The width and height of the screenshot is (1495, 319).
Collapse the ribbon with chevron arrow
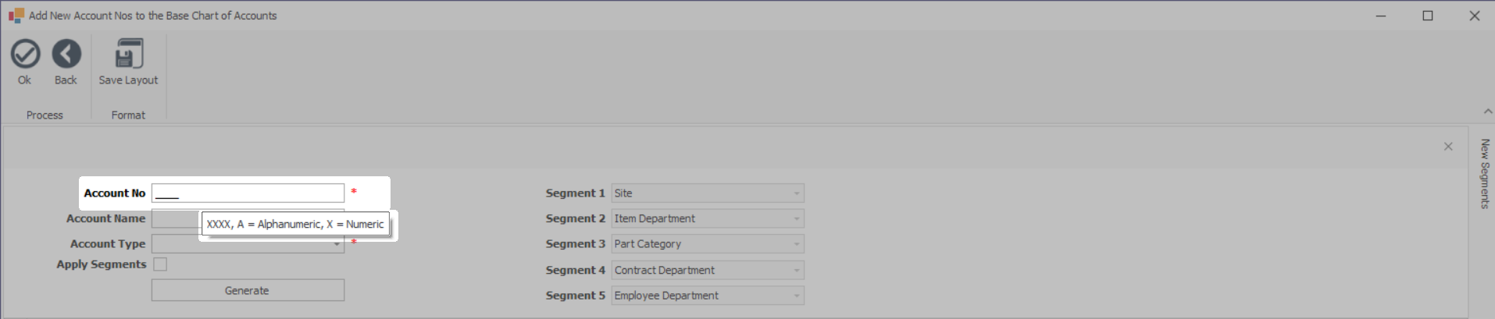(1488, 112)
